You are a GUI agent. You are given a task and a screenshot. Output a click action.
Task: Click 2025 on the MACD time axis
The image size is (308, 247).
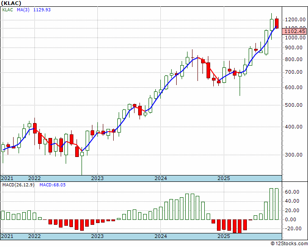[224, 236]
